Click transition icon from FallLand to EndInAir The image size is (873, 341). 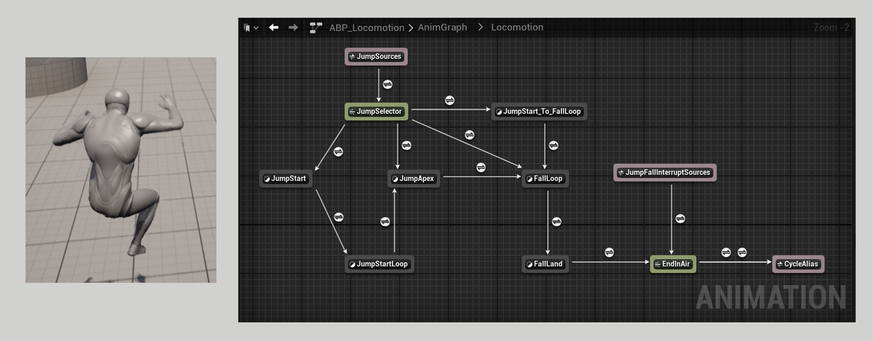point(609,252)
